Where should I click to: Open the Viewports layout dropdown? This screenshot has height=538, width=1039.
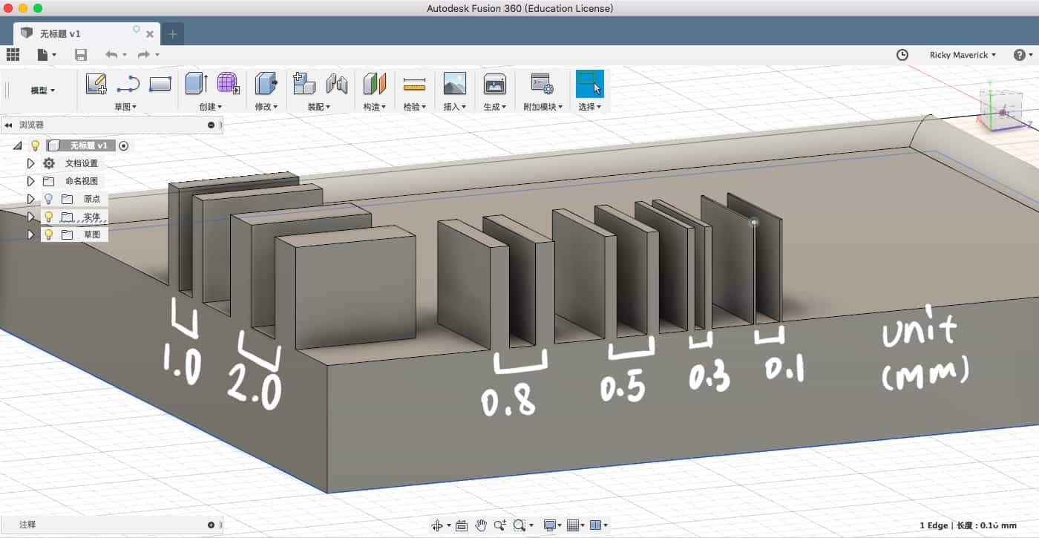pos(598,525)
